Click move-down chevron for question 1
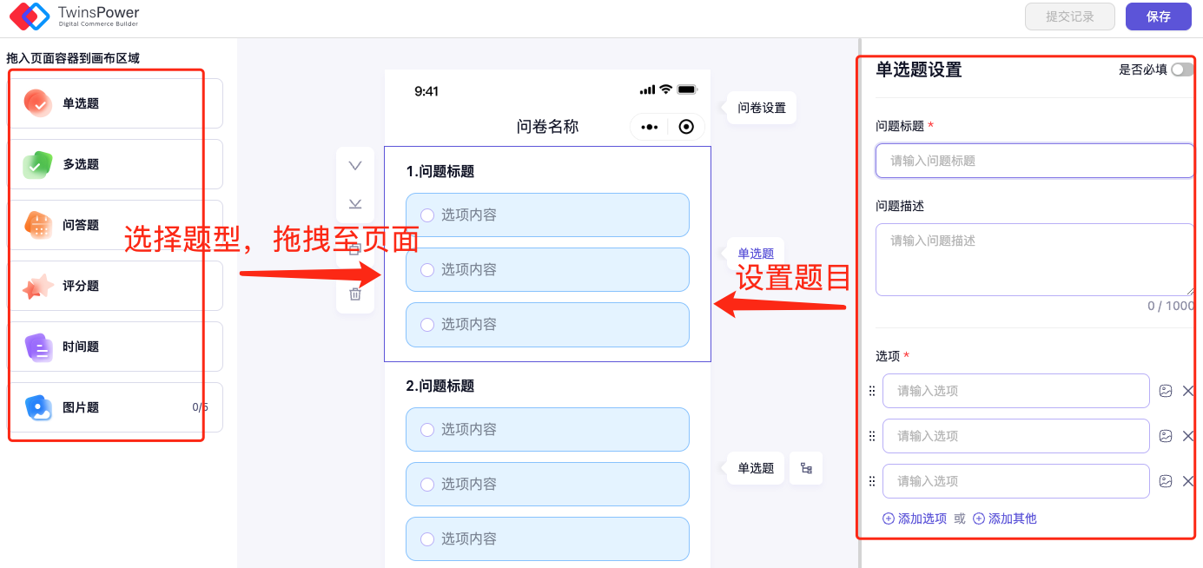 tap(355, 166)
